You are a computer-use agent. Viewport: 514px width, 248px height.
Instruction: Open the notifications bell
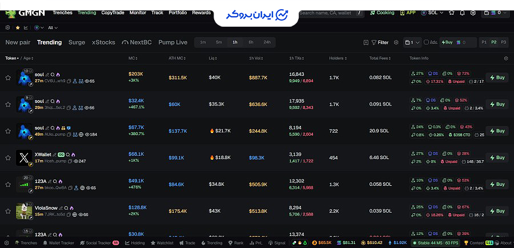pyautogui.click(x=462, y=13)
